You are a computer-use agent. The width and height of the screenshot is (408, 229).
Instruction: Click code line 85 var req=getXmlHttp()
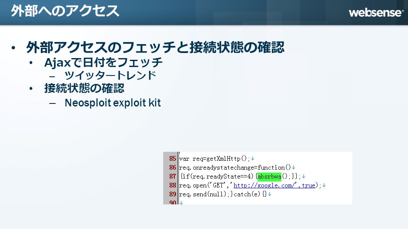(x=215, y=159)
